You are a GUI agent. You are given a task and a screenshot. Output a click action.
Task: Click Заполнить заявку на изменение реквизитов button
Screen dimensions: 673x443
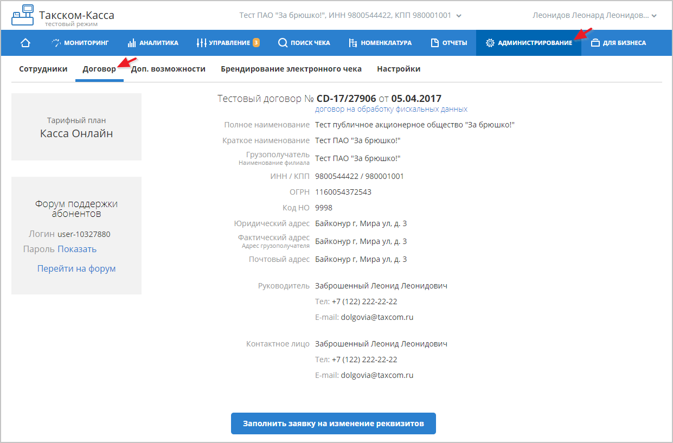coord(333,423)
